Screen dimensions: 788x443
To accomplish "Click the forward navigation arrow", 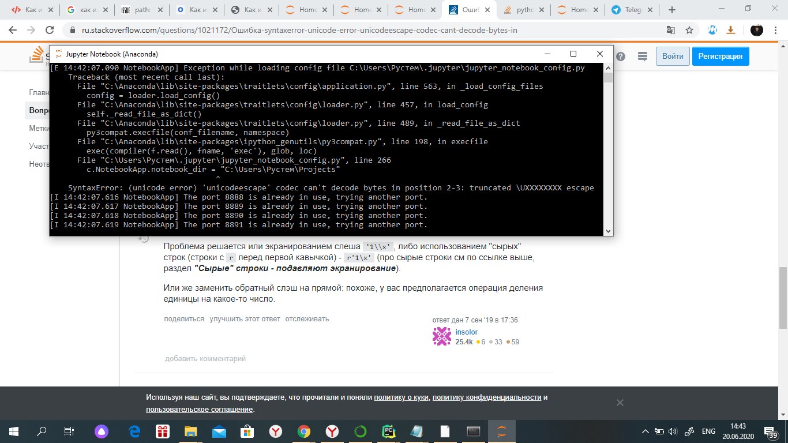I will [32, 30].
